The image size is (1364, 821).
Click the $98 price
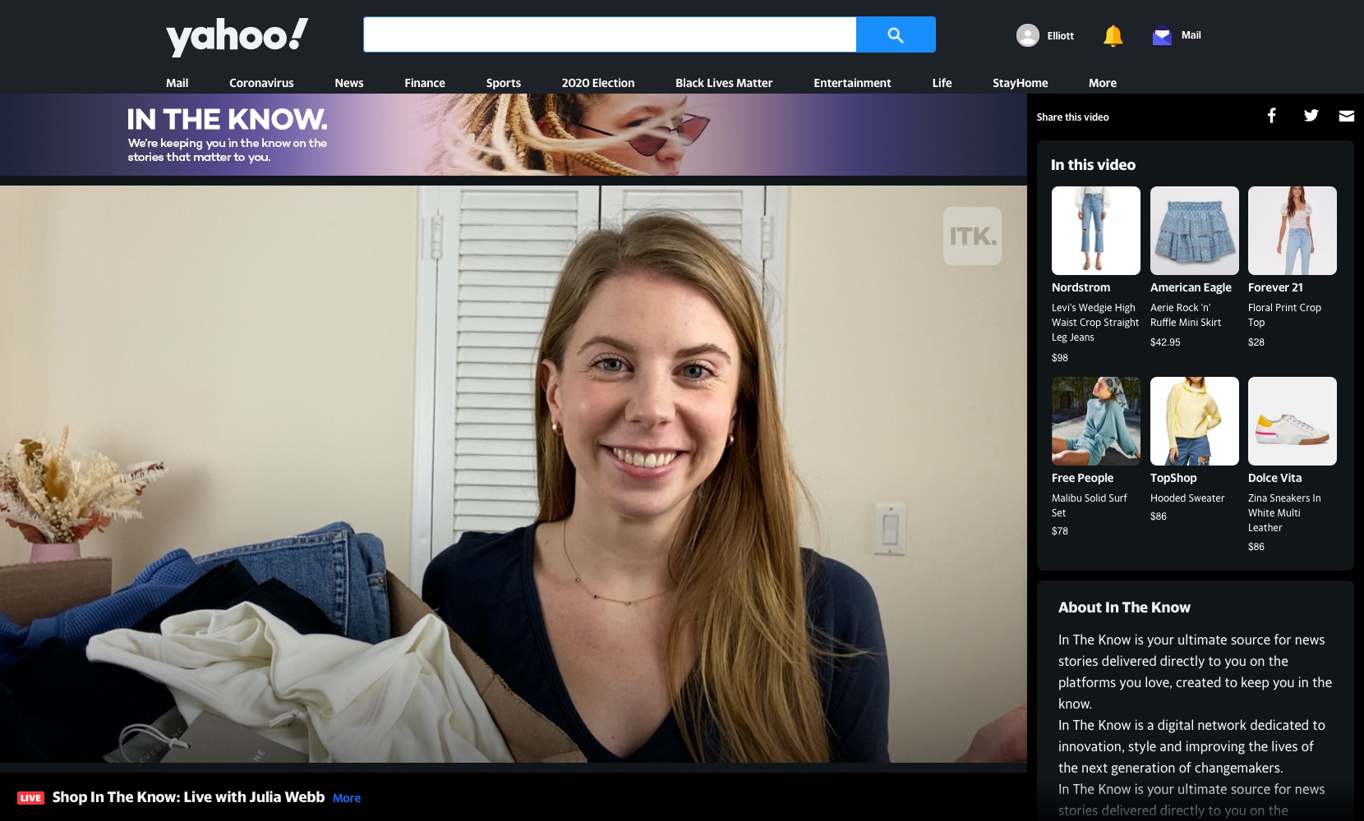click(1060, 358)
